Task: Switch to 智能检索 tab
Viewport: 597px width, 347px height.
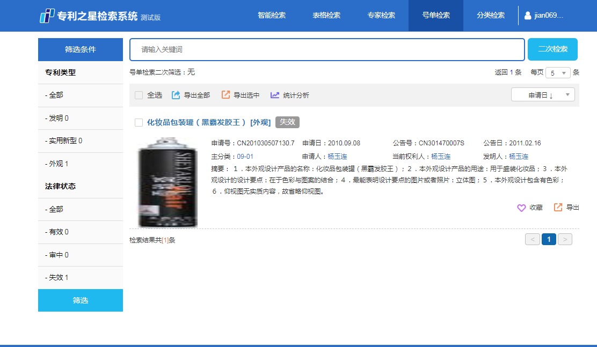Action: [272, 16]
